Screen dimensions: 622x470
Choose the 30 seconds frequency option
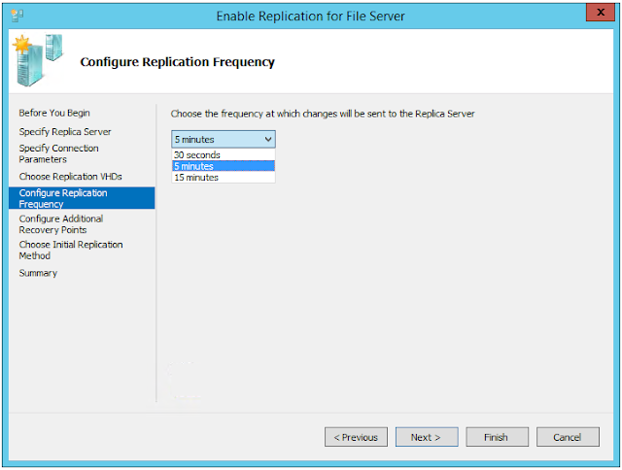[224, 155]
